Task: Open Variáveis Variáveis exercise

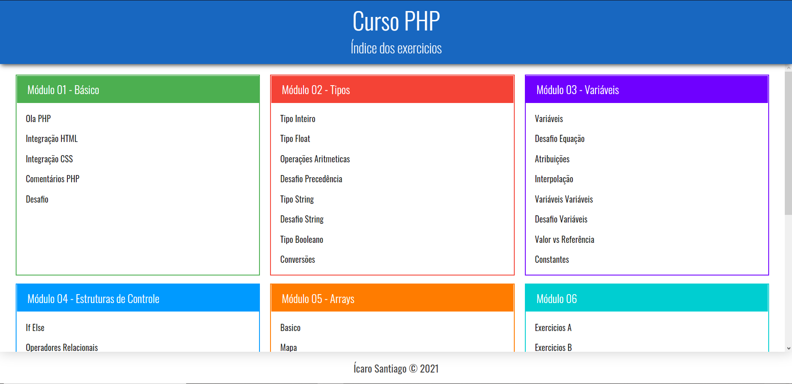Action: 564,199
